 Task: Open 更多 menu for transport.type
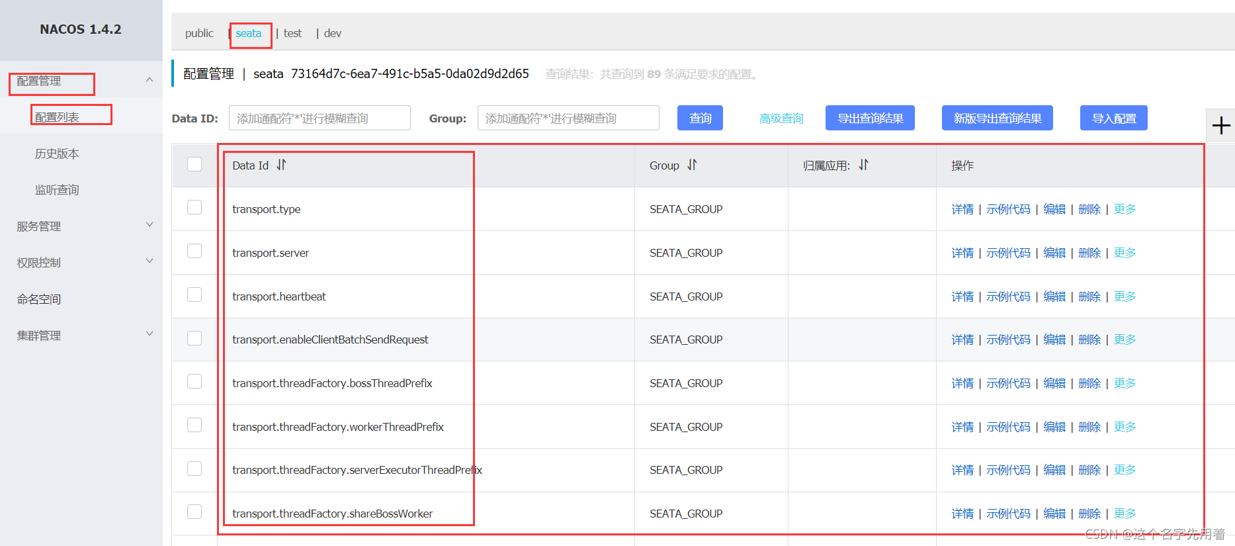tap(1125, 209)
